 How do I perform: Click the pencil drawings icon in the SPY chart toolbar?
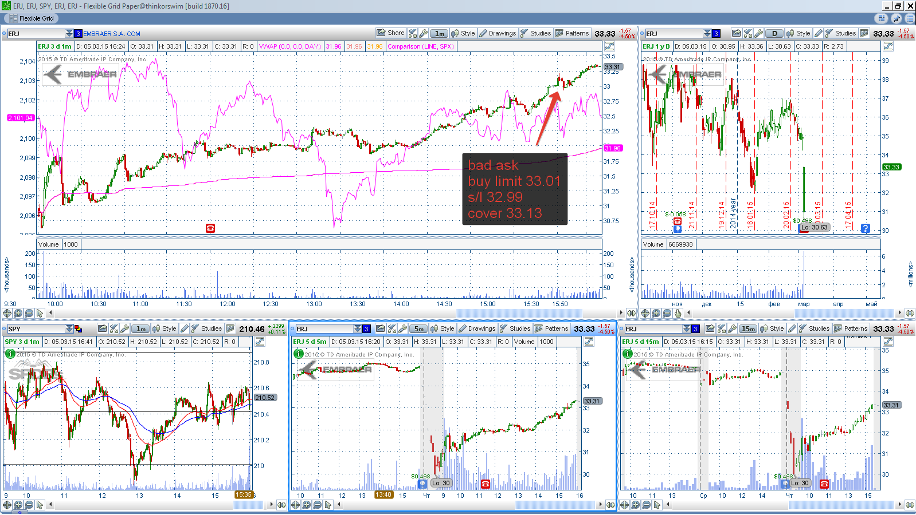point(184,328)
